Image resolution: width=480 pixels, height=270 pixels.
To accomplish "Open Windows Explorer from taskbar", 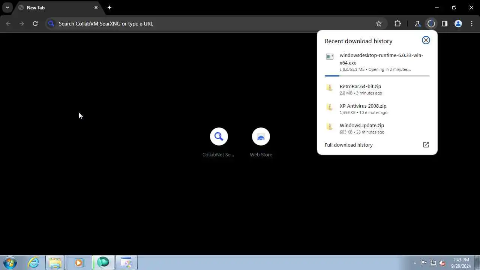I will [x=55, y=262].
